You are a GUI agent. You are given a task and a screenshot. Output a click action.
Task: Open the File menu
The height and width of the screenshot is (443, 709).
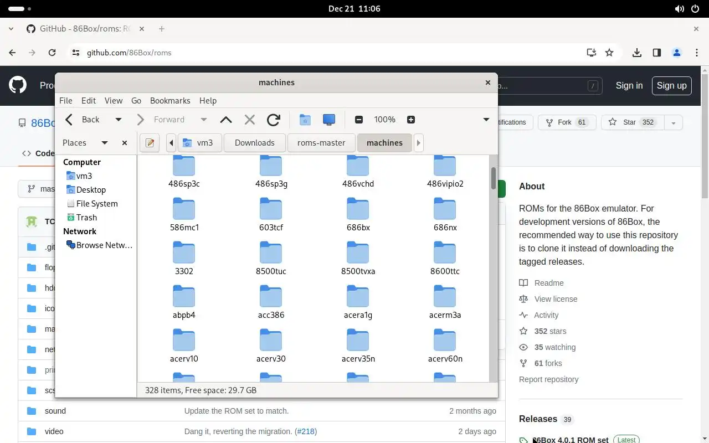(66, 100)
